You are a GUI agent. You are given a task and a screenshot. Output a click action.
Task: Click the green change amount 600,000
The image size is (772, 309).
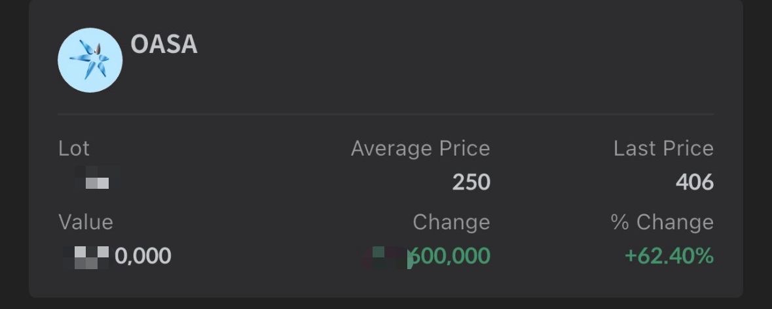tap(450, 257)
